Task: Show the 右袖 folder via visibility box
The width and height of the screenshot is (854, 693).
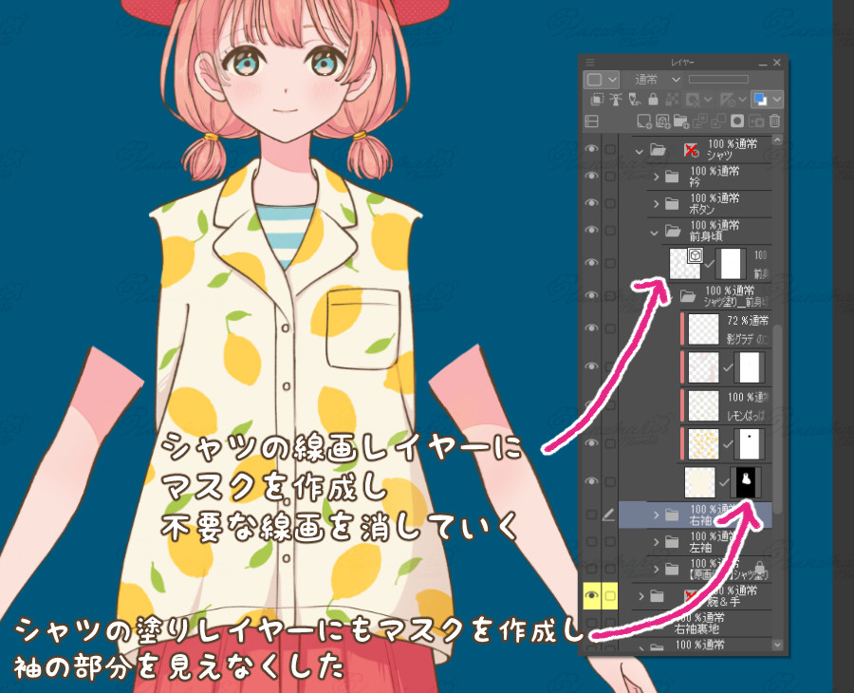Action: (x=592, y=515)
